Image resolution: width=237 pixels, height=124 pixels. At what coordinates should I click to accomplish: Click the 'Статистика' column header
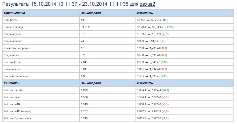click(14, 13)
